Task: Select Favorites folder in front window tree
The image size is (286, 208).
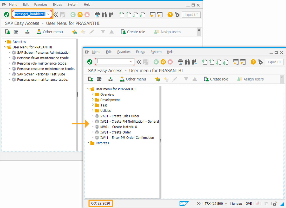Action: pos(102,143)
